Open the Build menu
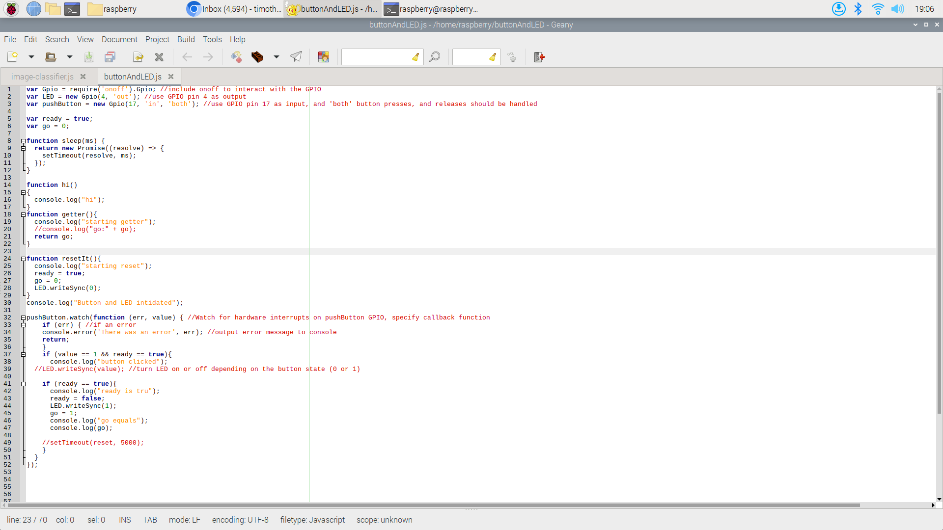 186,39
